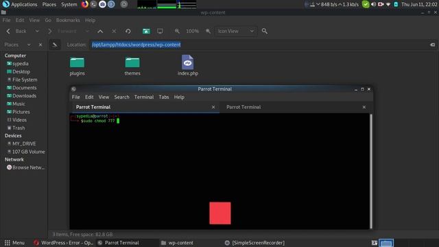This screenshot has height=247, width=439.
Task: Launch Firefox from the top panel
Action: [84, 4]
